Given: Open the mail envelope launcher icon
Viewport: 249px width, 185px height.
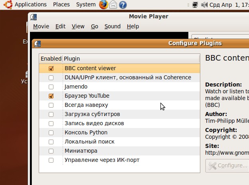Looking at the screenshot, I should [113, 5].
